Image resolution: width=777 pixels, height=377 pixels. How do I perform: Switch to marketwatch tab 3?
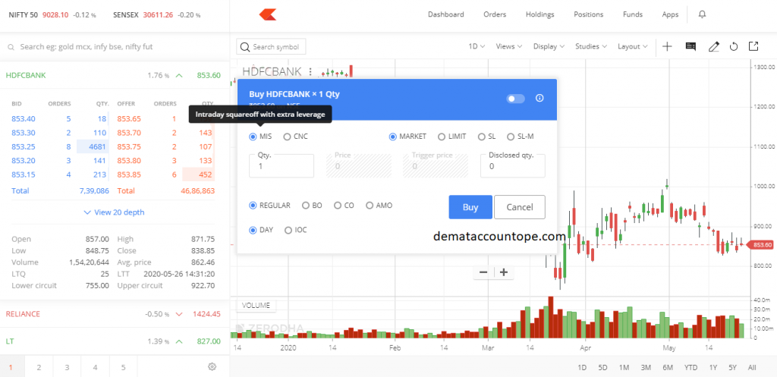click(67, 367)
